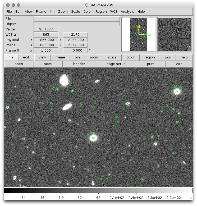Click the north arrow N in the panner
Image resolution: width=197 pixels, height=206 pixels.
point(139,27)
